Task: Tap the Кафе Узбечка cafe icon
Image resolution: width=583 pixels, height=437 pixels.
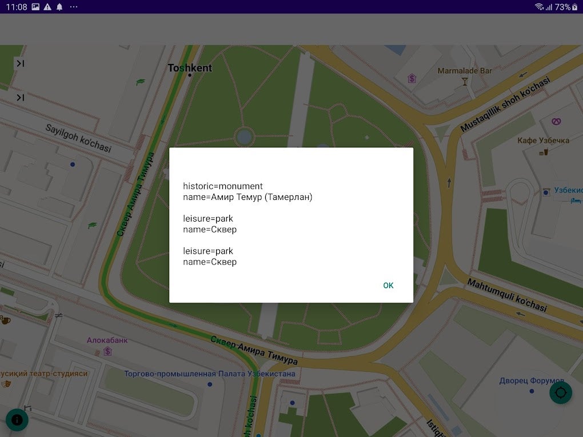Action: (x=544, y=151)
